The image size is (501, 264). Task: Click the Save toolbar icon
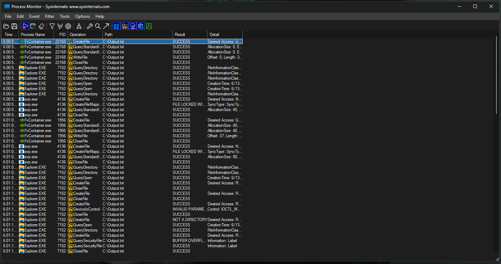14,26
